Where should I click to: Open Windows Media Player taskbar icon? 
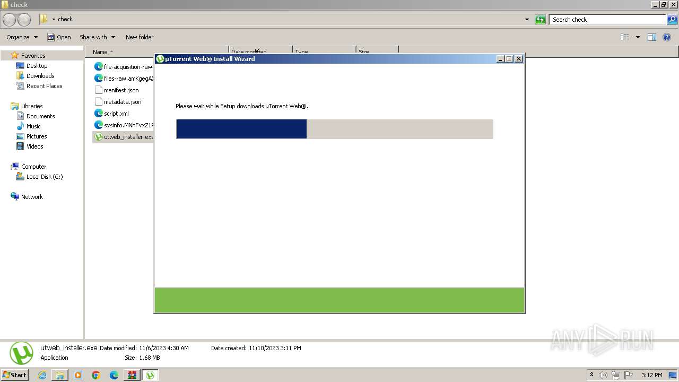tap(78, 375)
